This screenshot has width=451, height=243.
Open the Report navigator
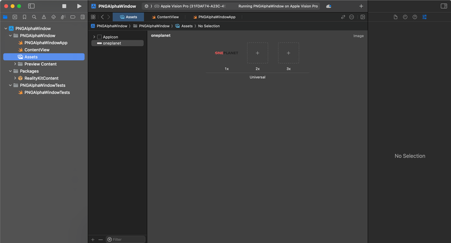tap(82, 17)
